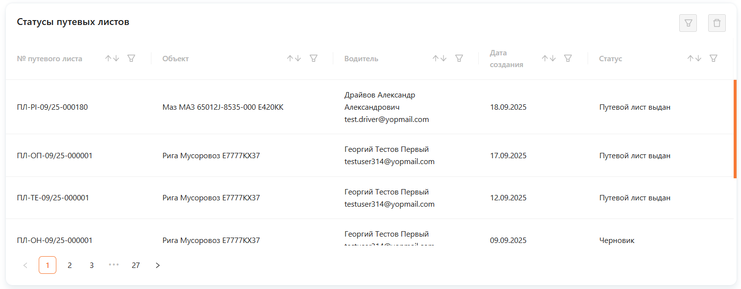741x289 pixels.
Task: Open filter for Объект column
Action: point(314,58)
